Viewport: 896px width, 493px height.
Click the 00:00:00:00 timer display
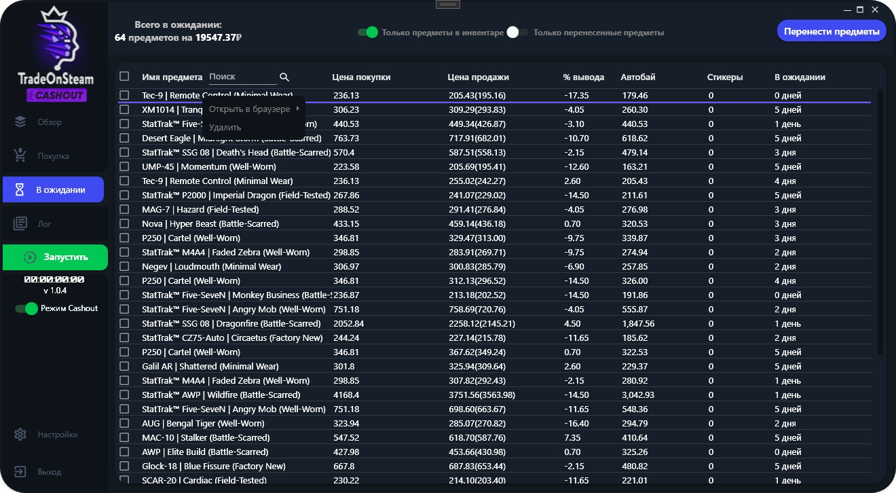click(x=54, y=279)
